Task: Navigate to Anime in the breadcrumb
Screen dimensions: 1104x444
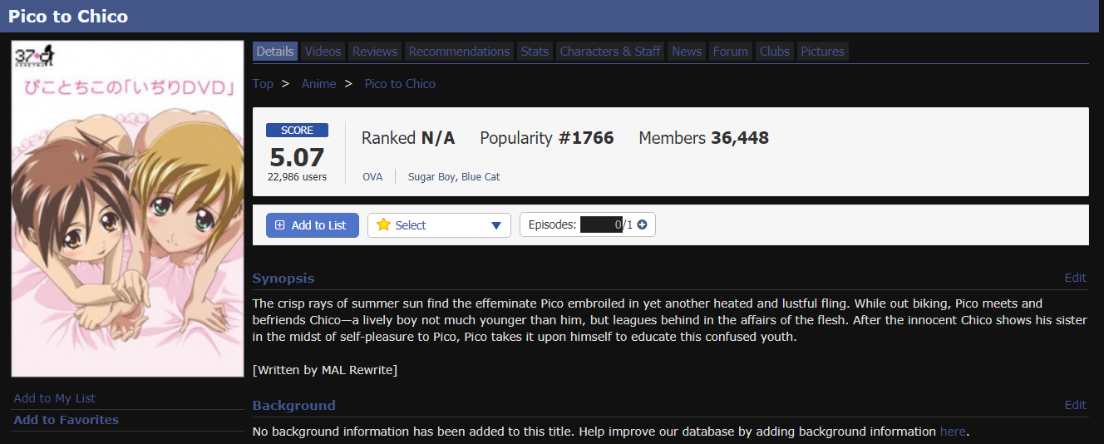Action: click(x=318, y=84)
